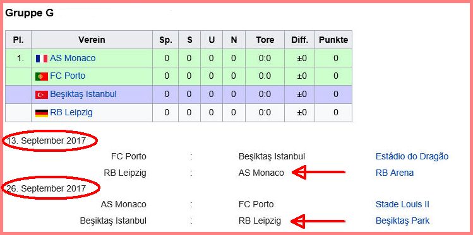Viewport: 473px width, 235px height.
Task: Open the Stade Louis II link
Action: click(x=402, y=204)
